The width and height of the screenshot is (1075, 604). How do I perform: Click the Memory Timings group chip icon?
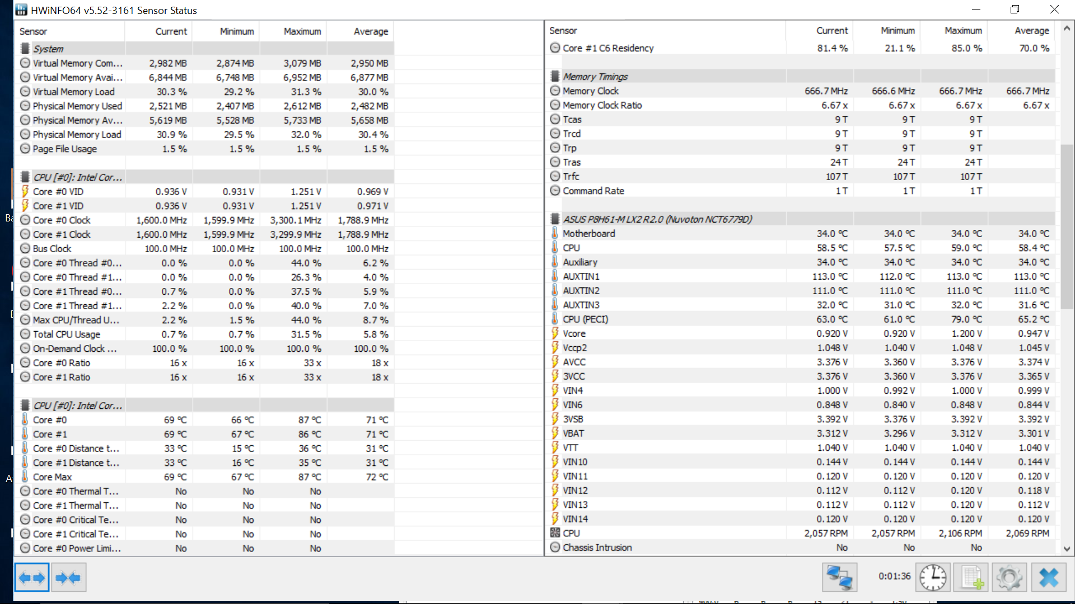[555, 77]
